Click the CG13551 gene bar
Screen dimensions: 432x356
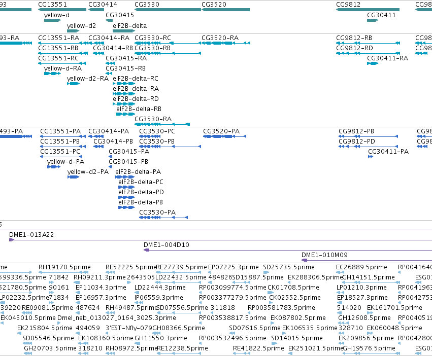[62, 10]
